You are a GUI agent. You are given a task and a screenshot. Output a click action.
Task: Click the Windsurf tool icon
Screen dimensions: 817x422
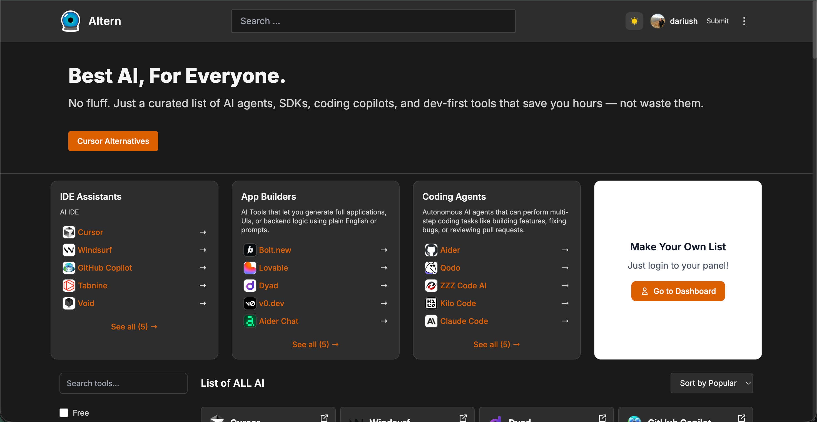[69, 250]
